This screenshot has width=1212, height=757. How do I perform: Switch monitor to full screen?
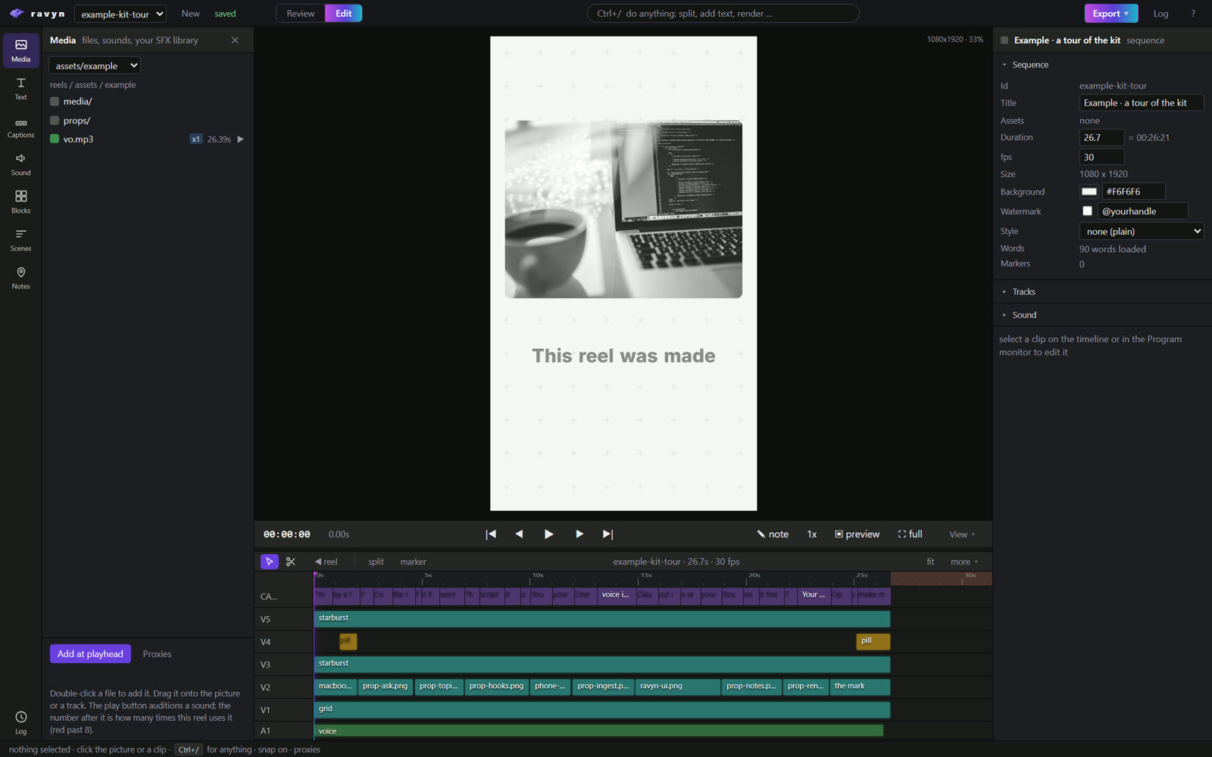click(911, 534)
